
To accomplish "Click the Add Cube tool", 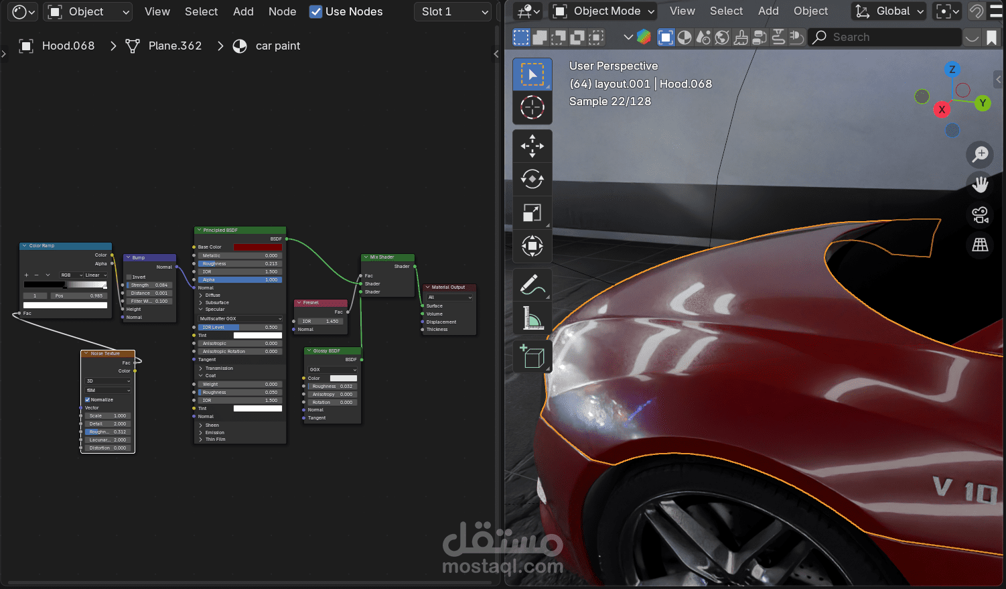I will [x=532, y=356].
